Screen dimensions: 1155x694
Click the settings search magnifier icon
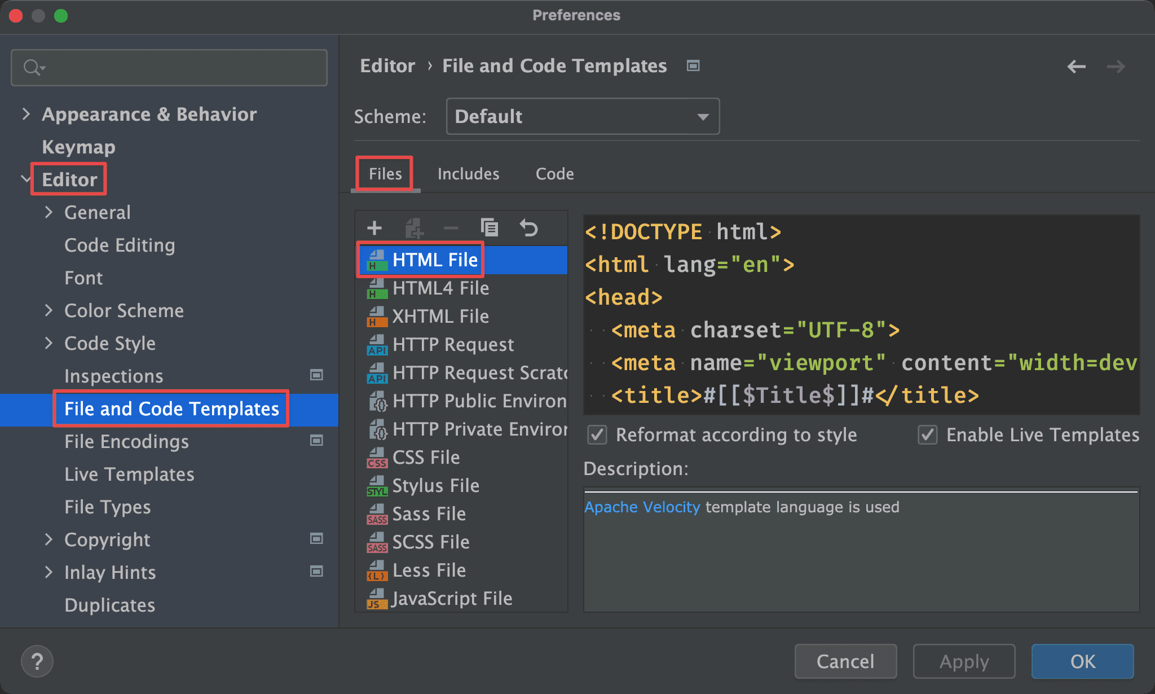click(33, 68)
